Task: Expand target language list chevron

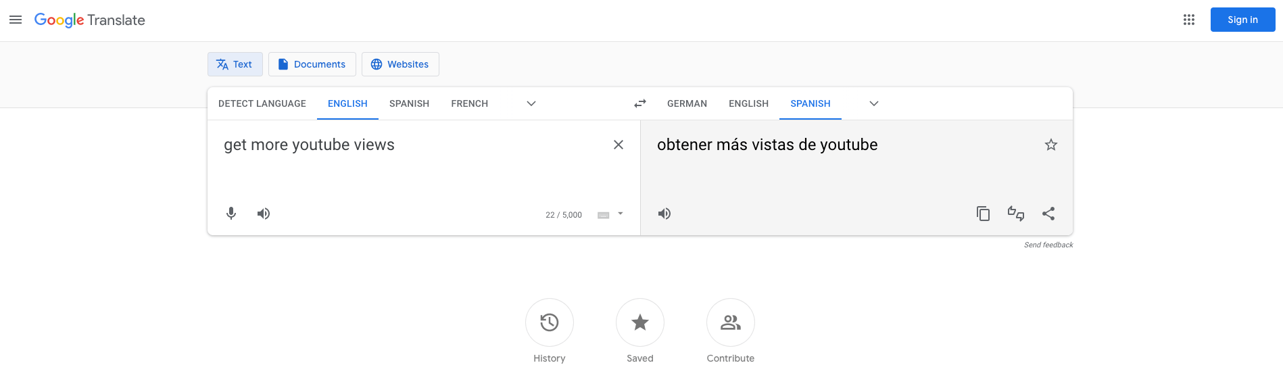Action: [x=874, y=103]
